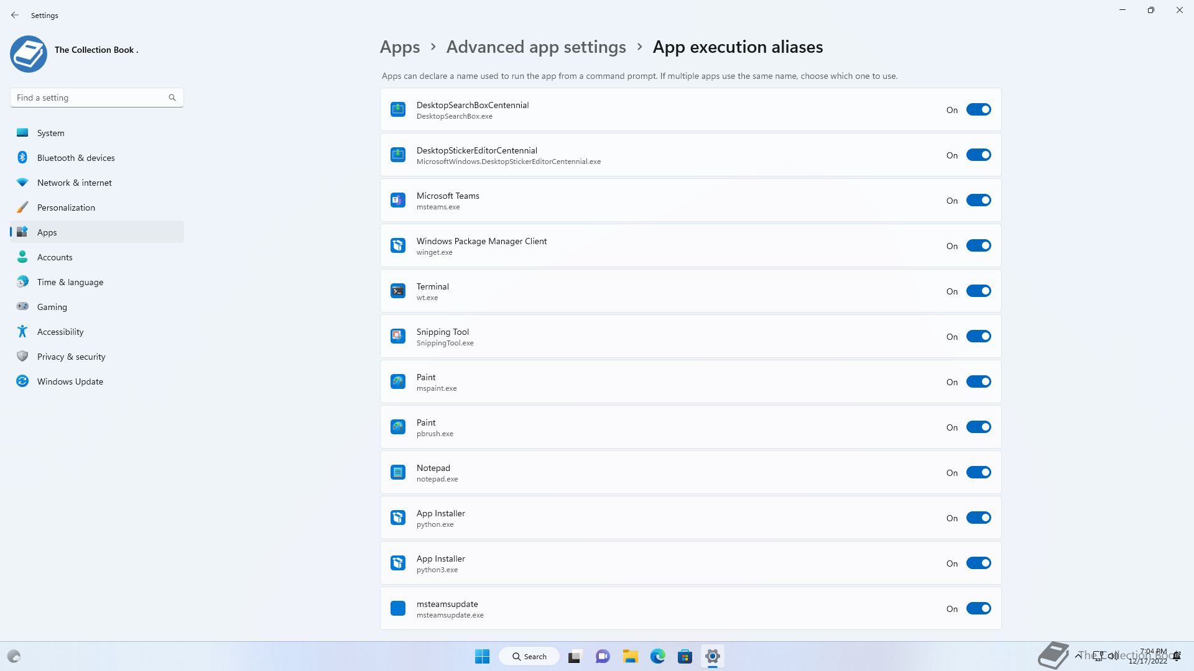Select Apps in the sidebar
The height and width of the screenshot is (671, 1194).
point(97,232)
